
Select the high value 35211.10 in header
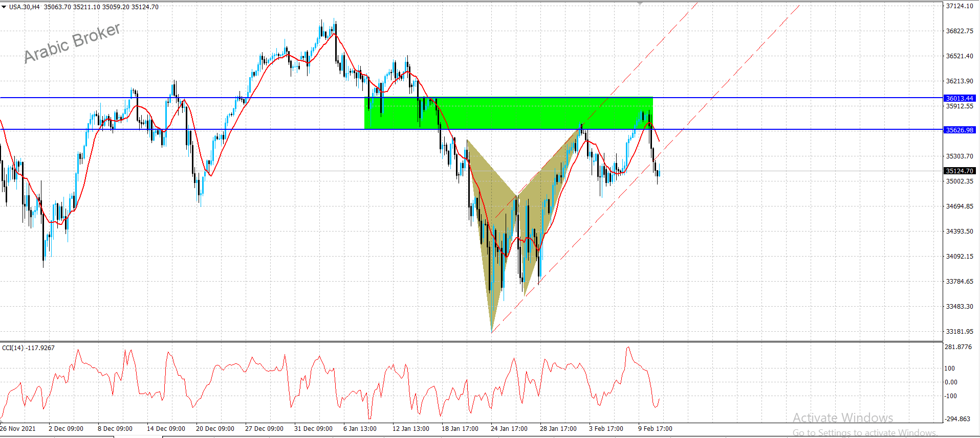pyautogui.click(x=87, y=7)
